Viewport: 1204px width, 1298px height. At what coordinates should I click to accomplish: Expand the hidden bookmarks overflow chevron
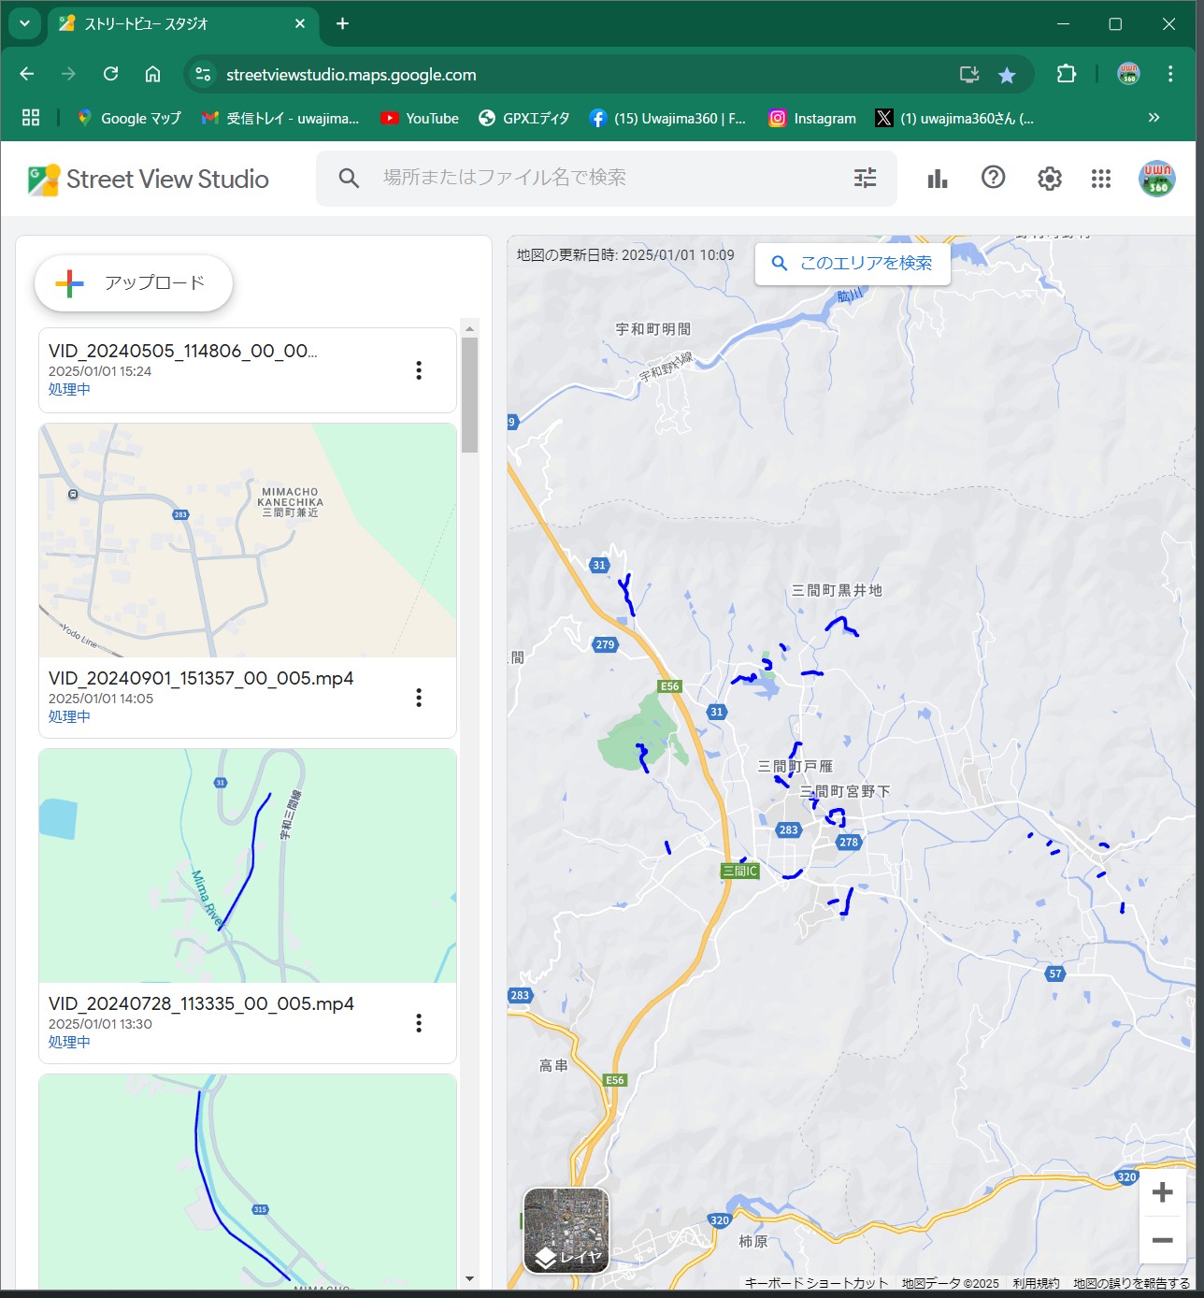pyautogui.click(x=1154, y=118)
